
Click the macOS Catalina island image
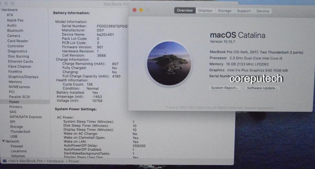tap(169, 63)
